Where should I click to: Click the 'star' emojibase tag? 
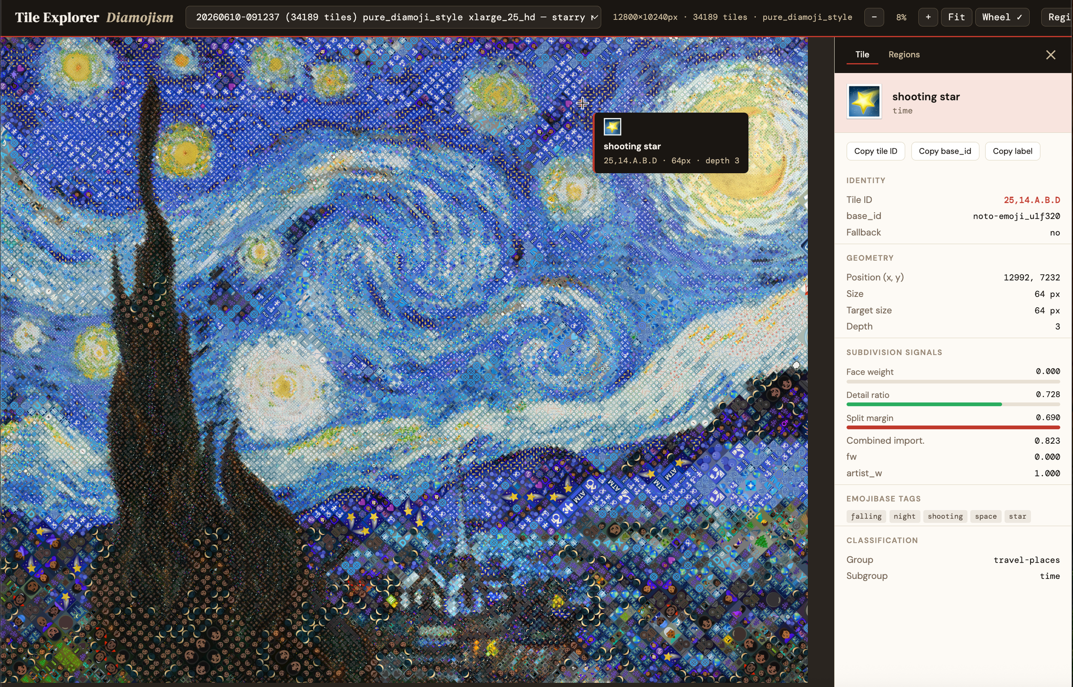(1017, 516)
